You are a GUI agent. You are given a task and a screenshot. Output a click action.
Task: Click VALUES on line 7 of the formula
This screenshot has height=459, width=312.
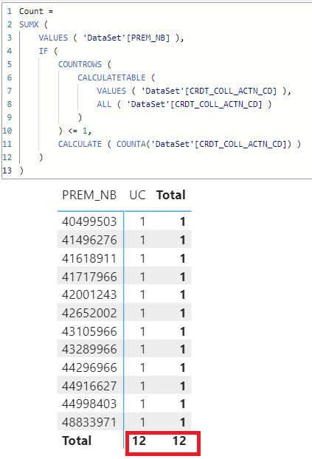(111, 91)
